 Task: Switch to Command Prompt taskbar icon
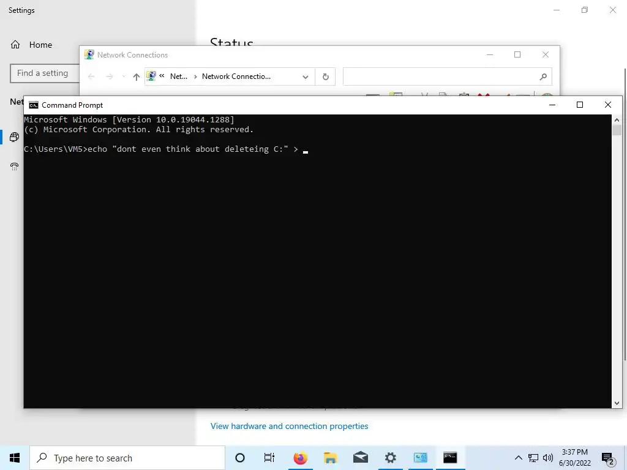tap(450, 458)
